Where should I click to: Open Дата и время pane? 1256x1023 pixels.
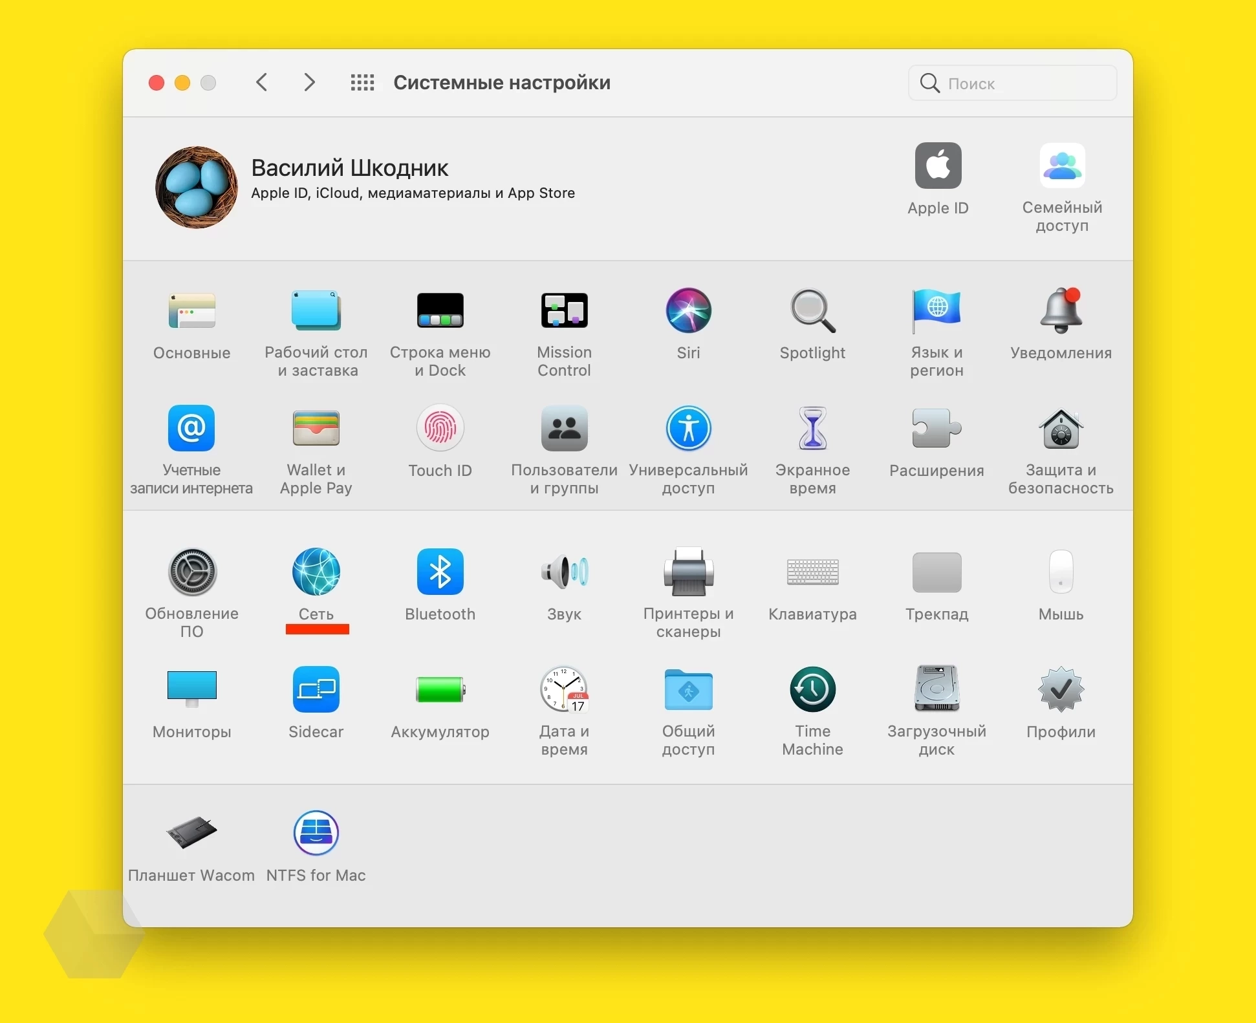[564, 689]
